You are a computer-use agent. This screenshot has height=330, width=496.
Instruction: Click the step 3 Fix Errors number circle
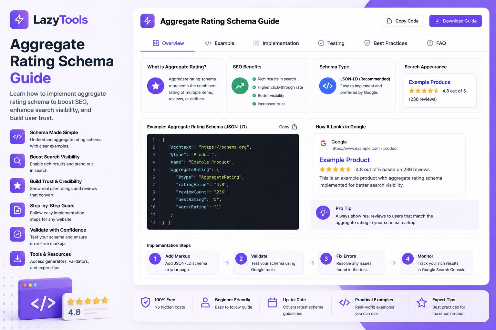coord(326,258)
